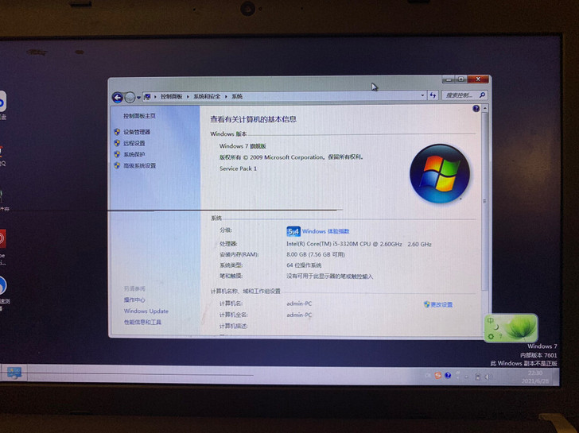This screenshot has width=579, height=433.
Task: Open the address bar history dropdown
Action: (422, 95)
